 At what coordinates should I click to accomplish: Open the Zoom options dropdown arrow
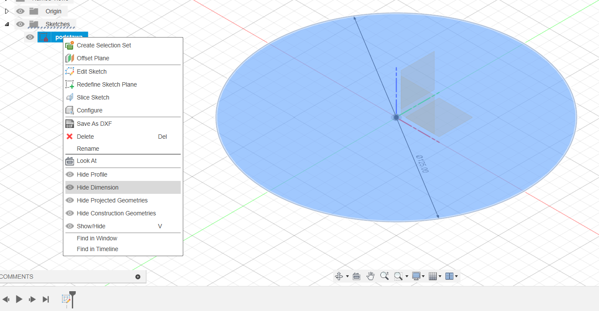pyautogui.click(x=407, y=277)
